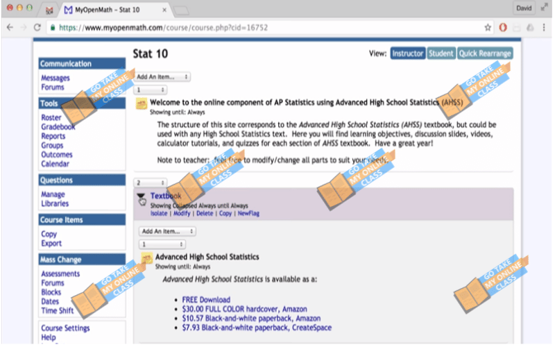
Task: Switch to Student view
Action: click(x=441, y=53)
